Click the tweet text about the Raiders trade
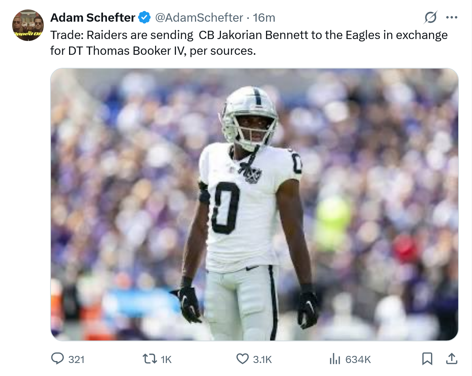472x376 pixels. tap(249, 43)
